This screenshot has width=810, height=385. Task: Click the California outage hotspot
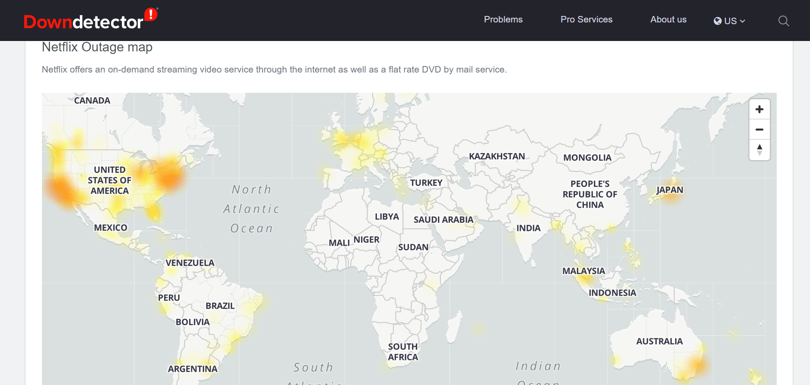pos(63,190)
